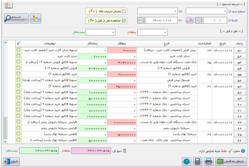Screen dimensions: 249x167
Task: Toggle نمایش جزئیات کالا checkbox
Action: coord(124,11)
